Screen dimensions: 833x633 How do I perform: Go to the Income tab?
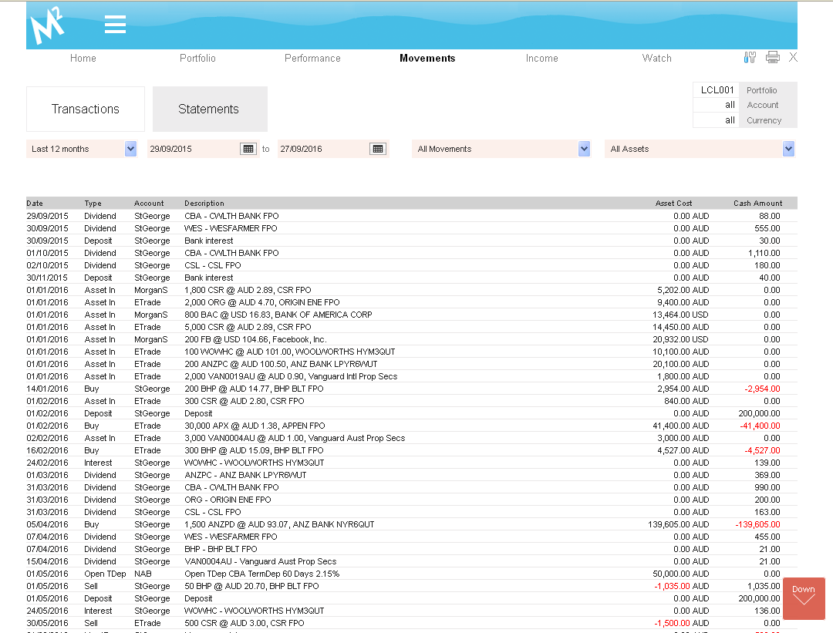point(541,58)
